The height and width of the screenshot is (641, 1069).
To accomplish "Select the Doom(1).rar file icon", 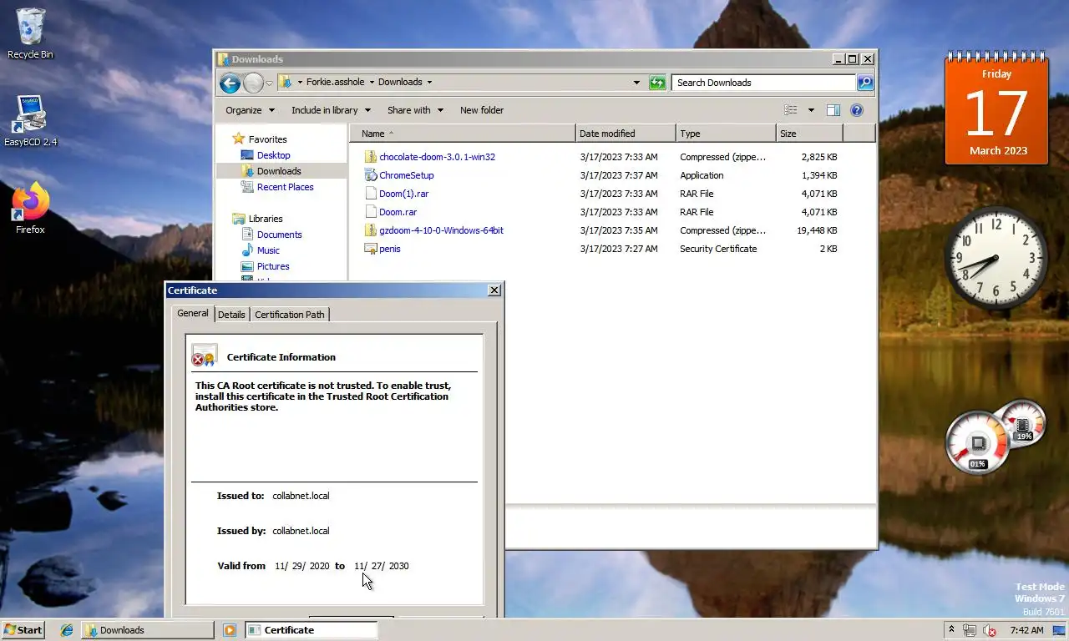I will pos(372,194).
